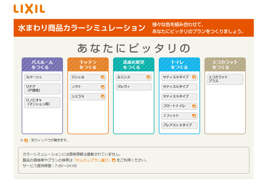Viewport: 271px width, 181px height.
Task: Open the ルミシス washroom simulation
Action: (134, 77)
